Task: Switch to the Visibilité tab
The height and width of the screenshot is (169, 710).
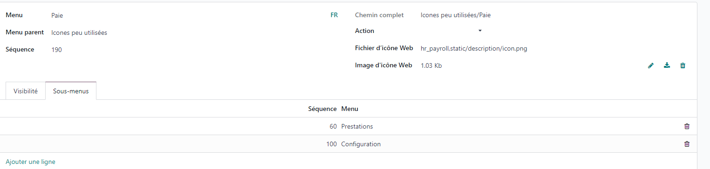Action: coord(26,91)
